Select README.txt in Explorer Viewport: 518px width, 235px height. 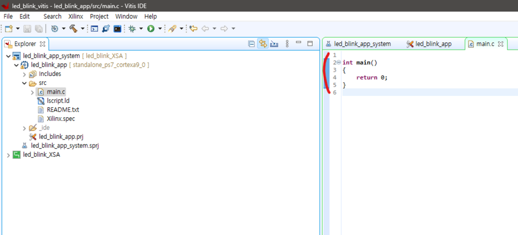pyautogui.click(x=63, y=110)
